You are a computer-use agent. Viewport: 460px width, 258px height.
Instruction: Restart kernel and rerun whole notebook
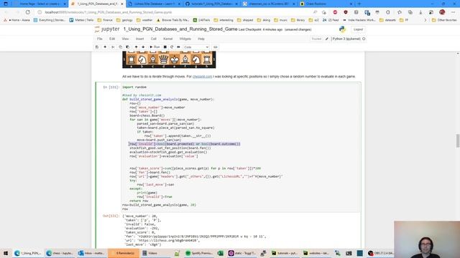(179, 47)
